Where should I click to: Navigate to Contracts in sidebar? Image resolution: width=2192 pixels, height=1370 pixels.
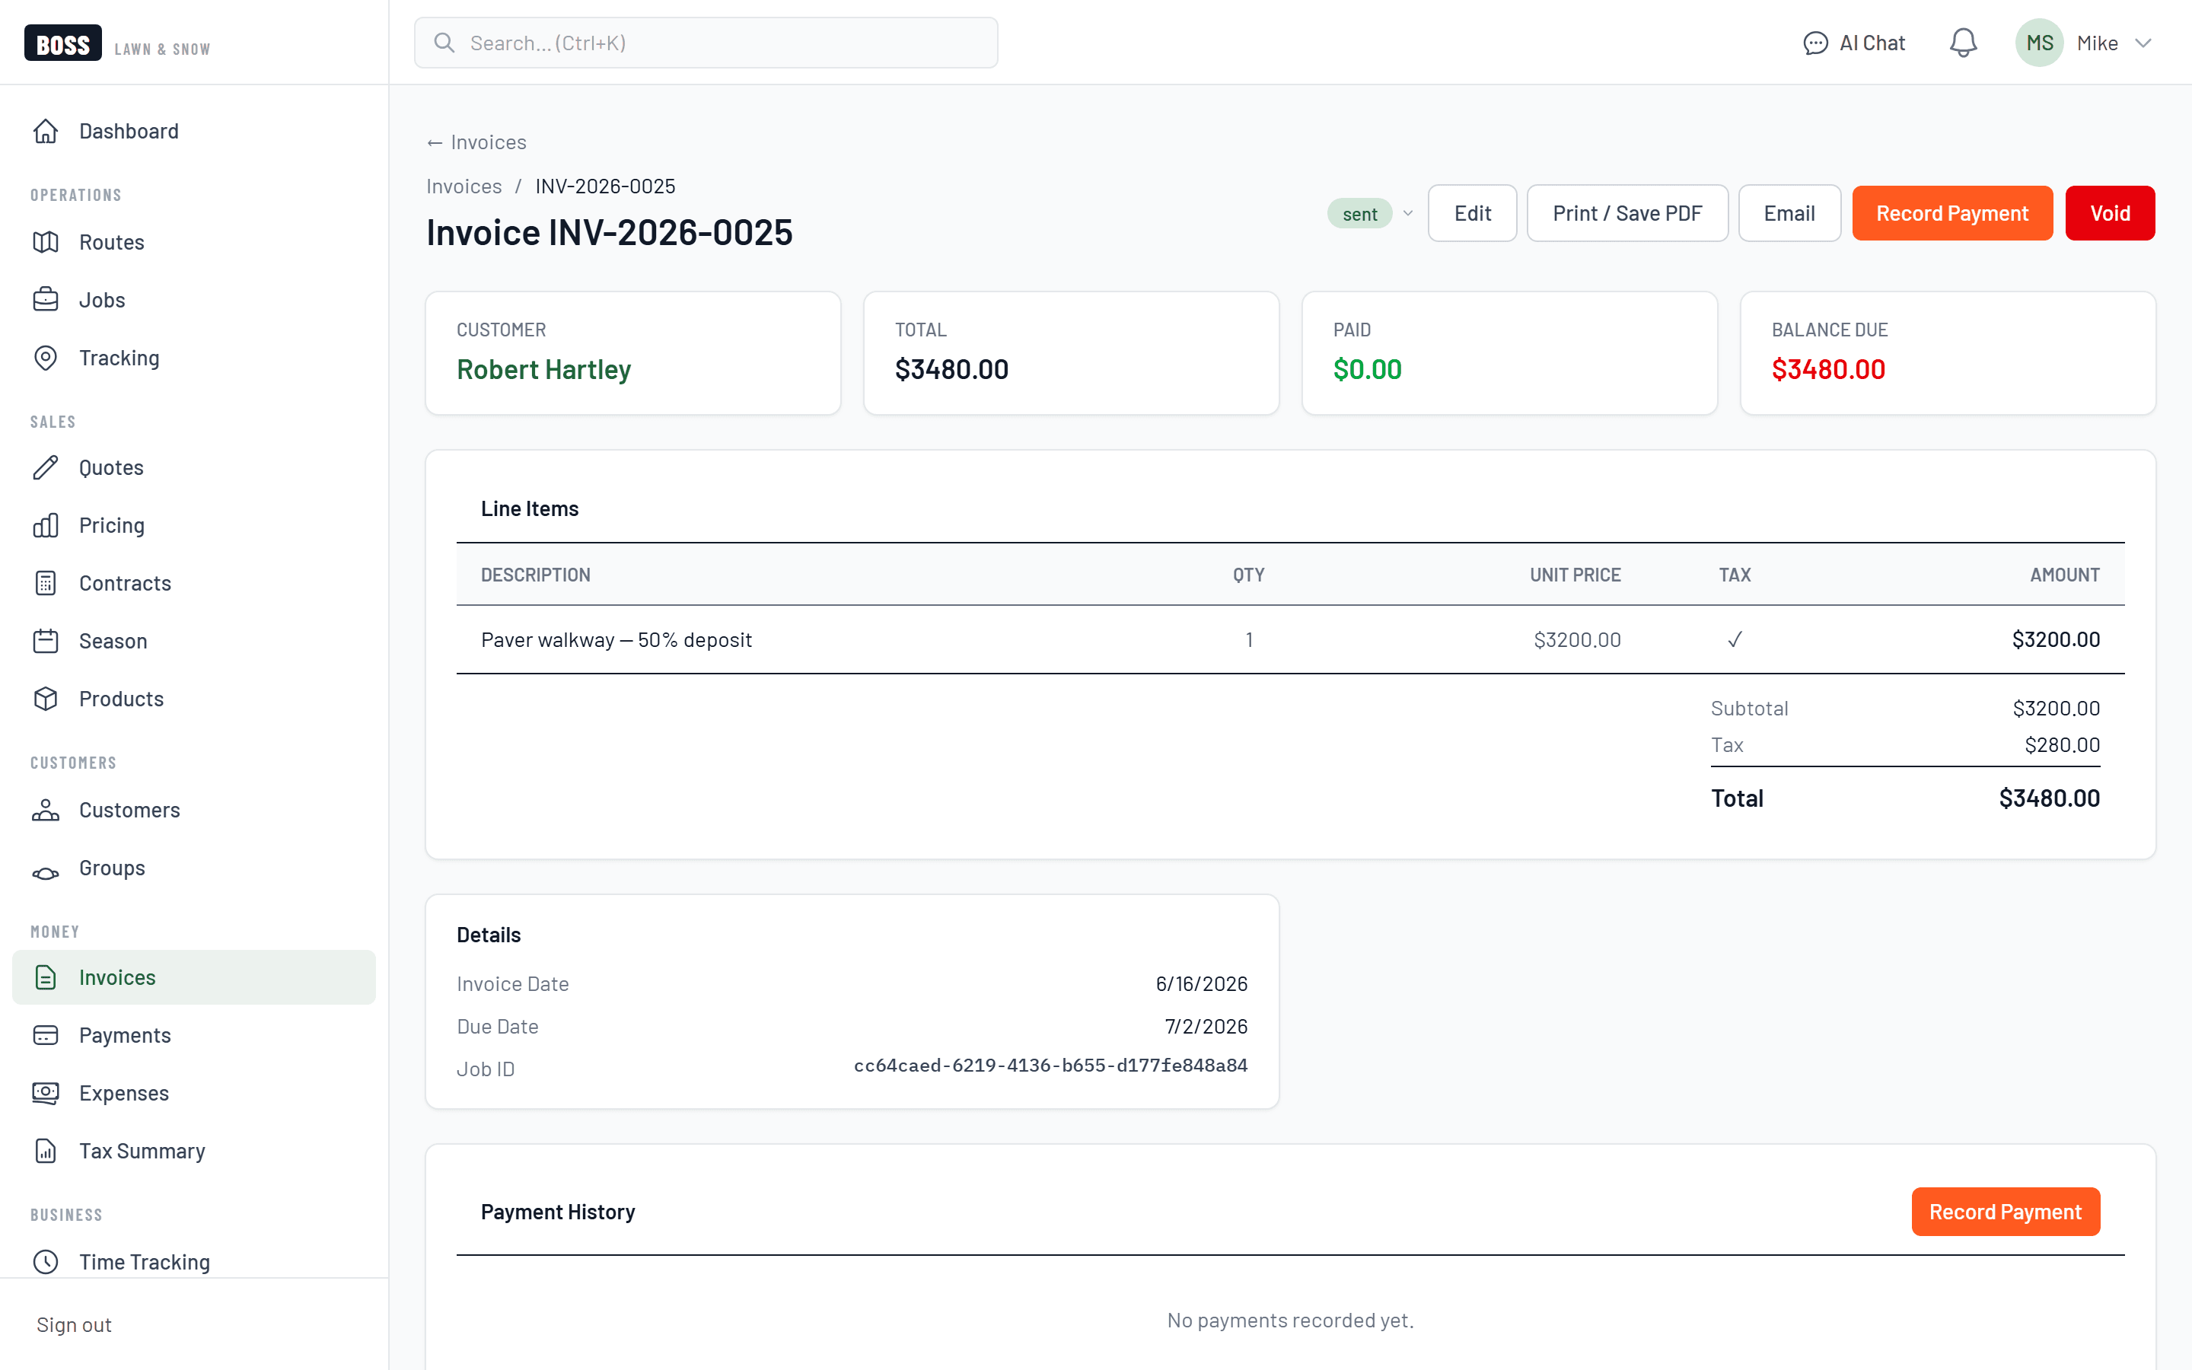coord(194,584)
